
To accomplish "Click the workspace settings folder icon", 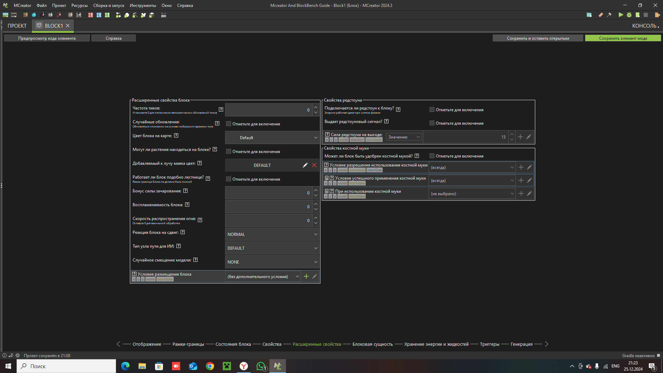I will pos(589,15).
